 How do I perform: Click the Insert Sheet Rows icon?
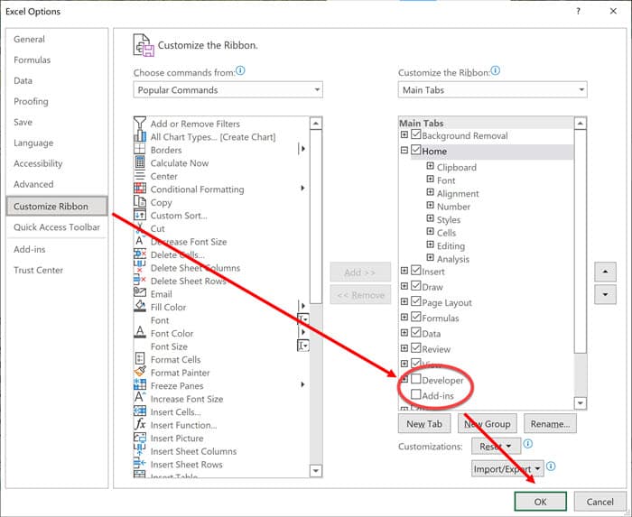point(140,464)
